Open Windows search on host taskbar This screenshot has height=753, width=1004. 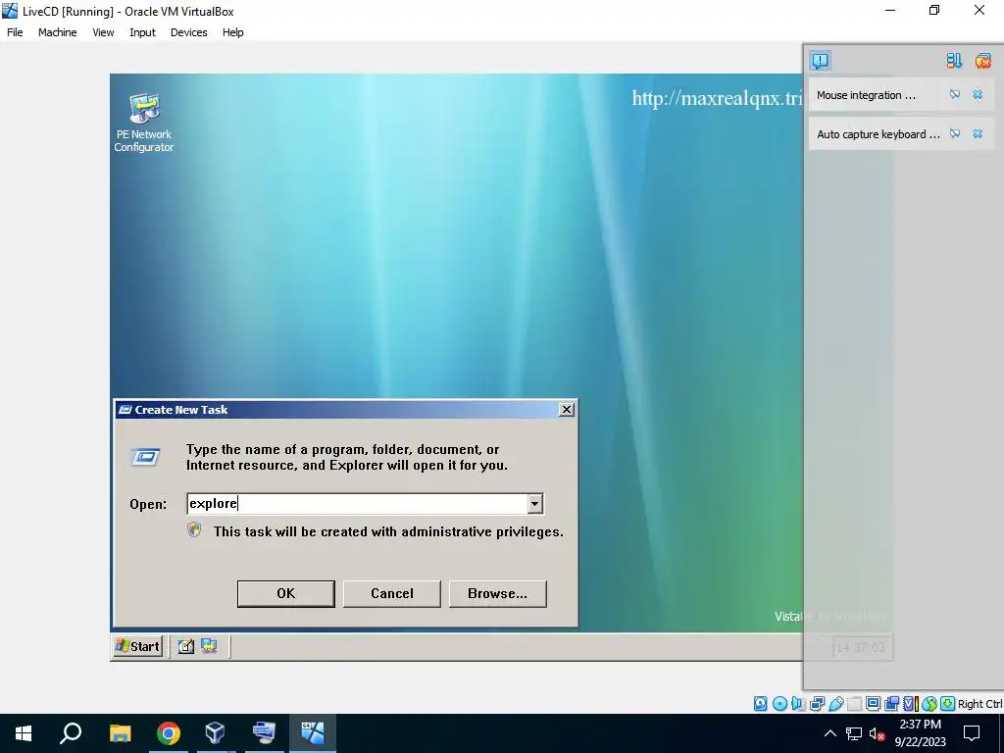71,733
